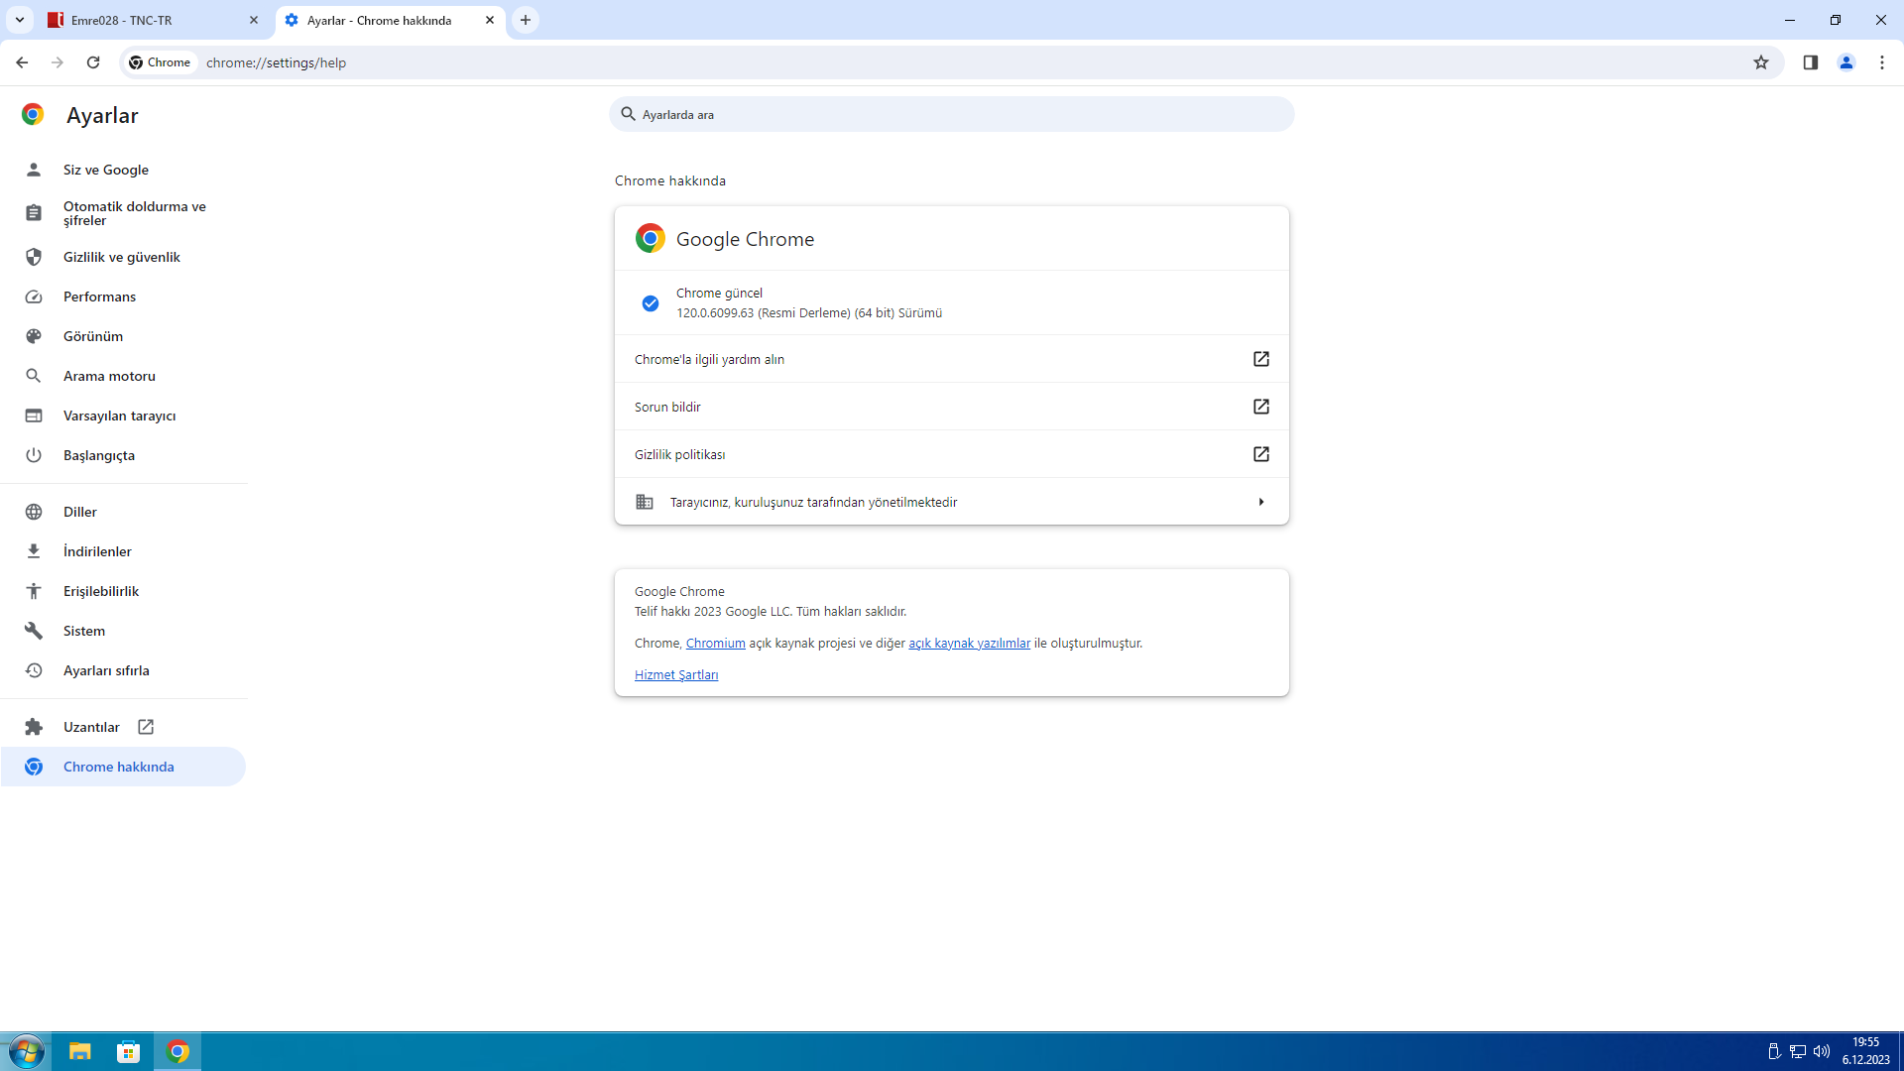This screenshot has height=1071, width=1904.
Task: Click the Chrome site info chip
Action: (160, 62)
